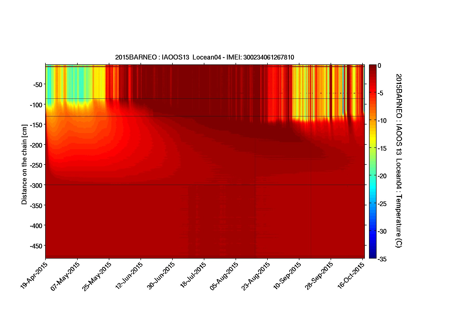Screen dimensions: 456x323
Task: Click the -50 depth tick label
Action: pyautogui.click(x=38, y=84)
